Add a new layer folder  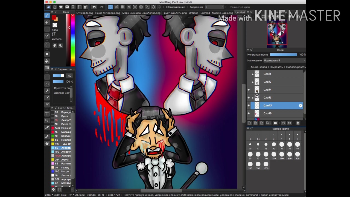(x=275, y=123)
